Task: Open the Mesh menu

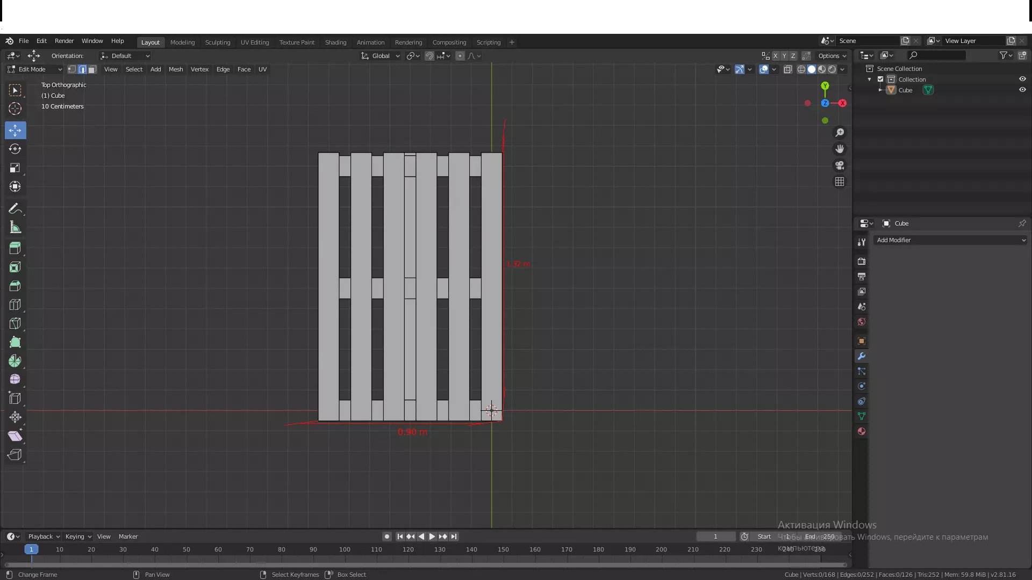Action: tap(176, 69)
